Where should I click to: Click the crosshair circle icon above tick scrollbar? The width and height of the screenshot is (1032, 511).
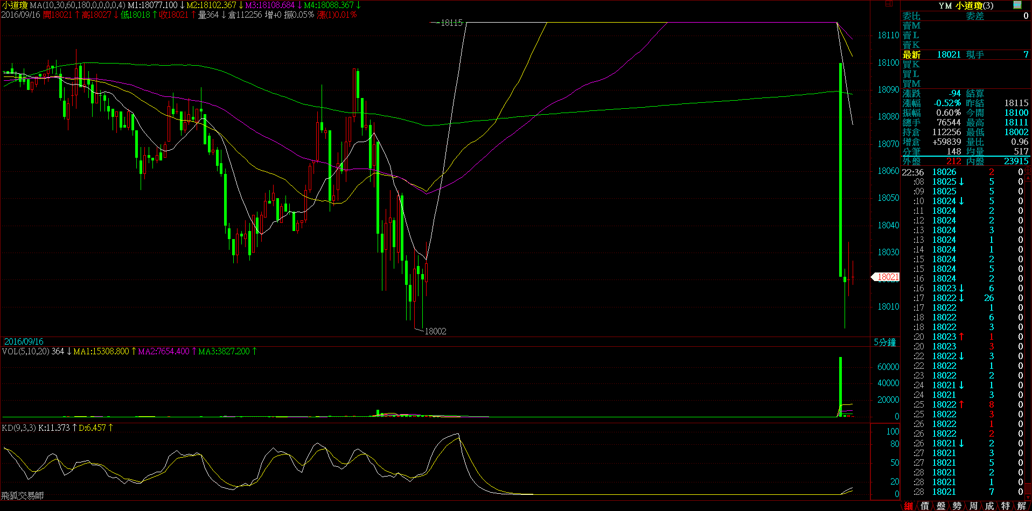click(1028, 170)
